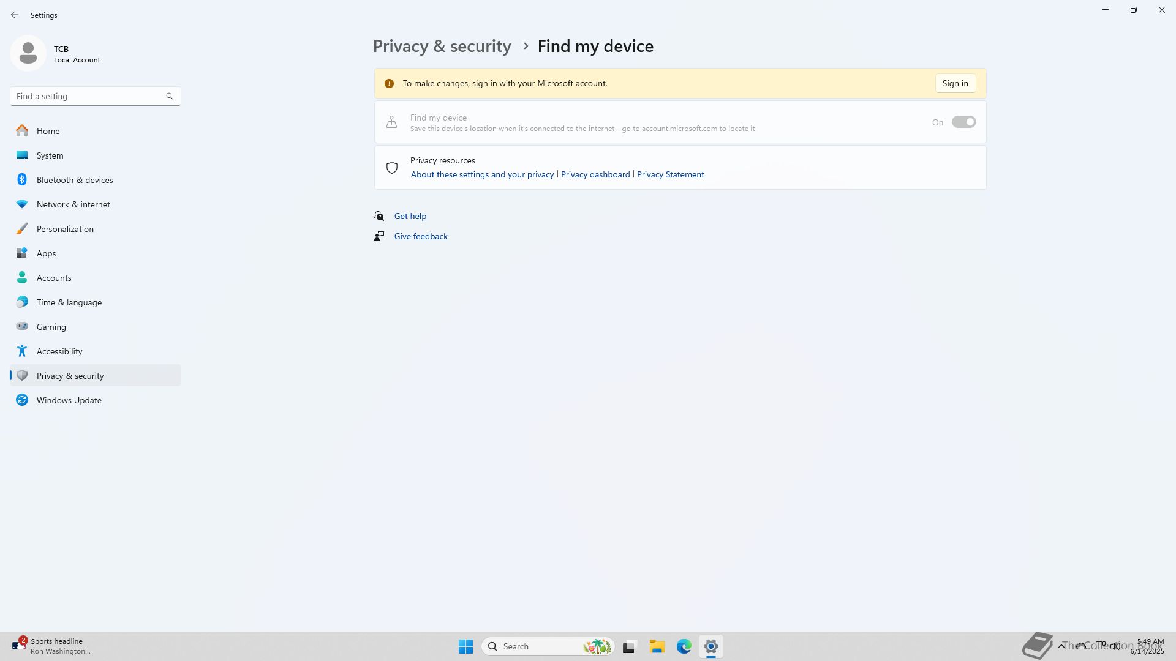Open Microsoft Edge from taskbar
The width and height of the screenshot is (1176, 661).
pos(684,646)
